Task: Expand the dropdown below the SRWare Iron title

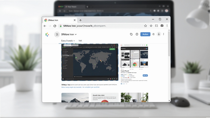Action: click(68, 41)
